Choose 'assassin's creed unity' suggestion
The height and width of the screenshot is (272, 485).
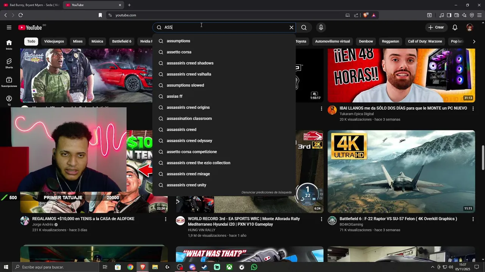tap(224, 185)
